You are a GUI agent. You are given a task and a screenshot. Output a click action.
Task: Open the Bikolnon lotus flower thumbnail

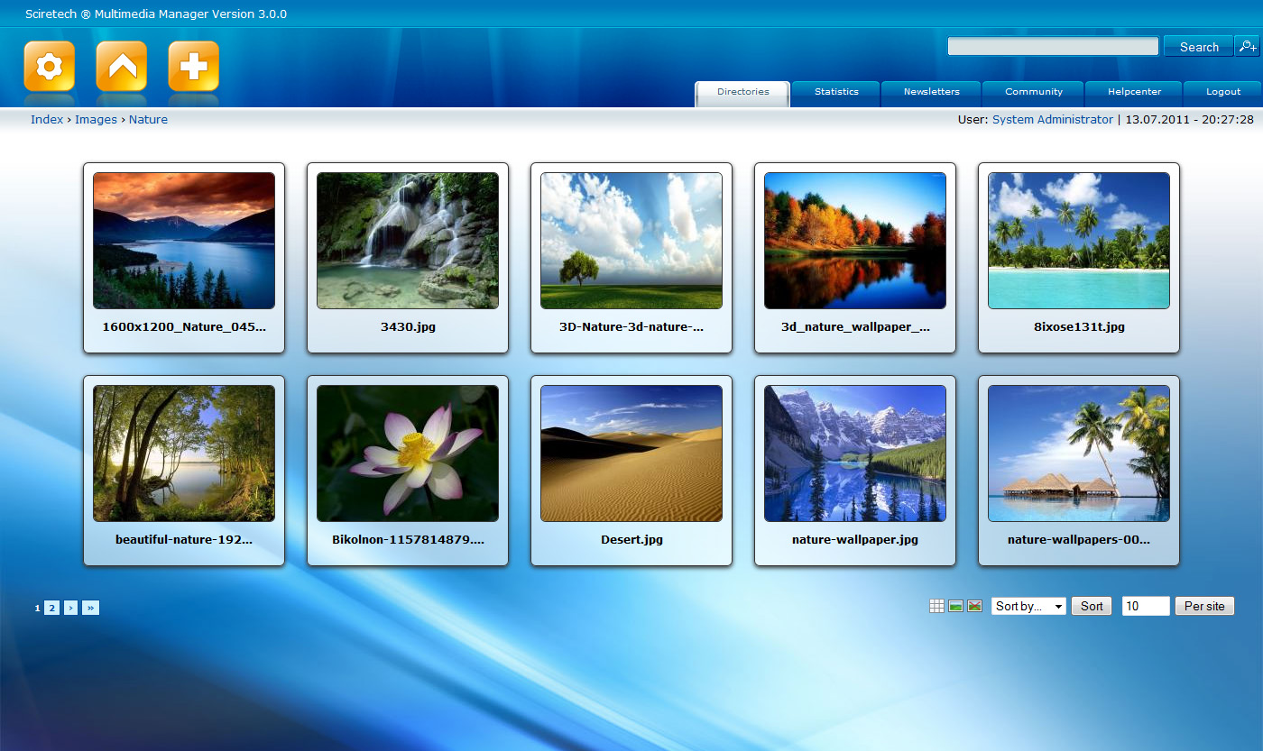pos(408,453)
